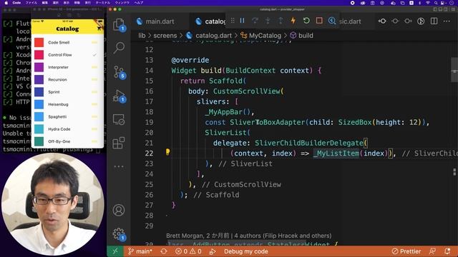Open Remote Explorer view

(119, 119)
